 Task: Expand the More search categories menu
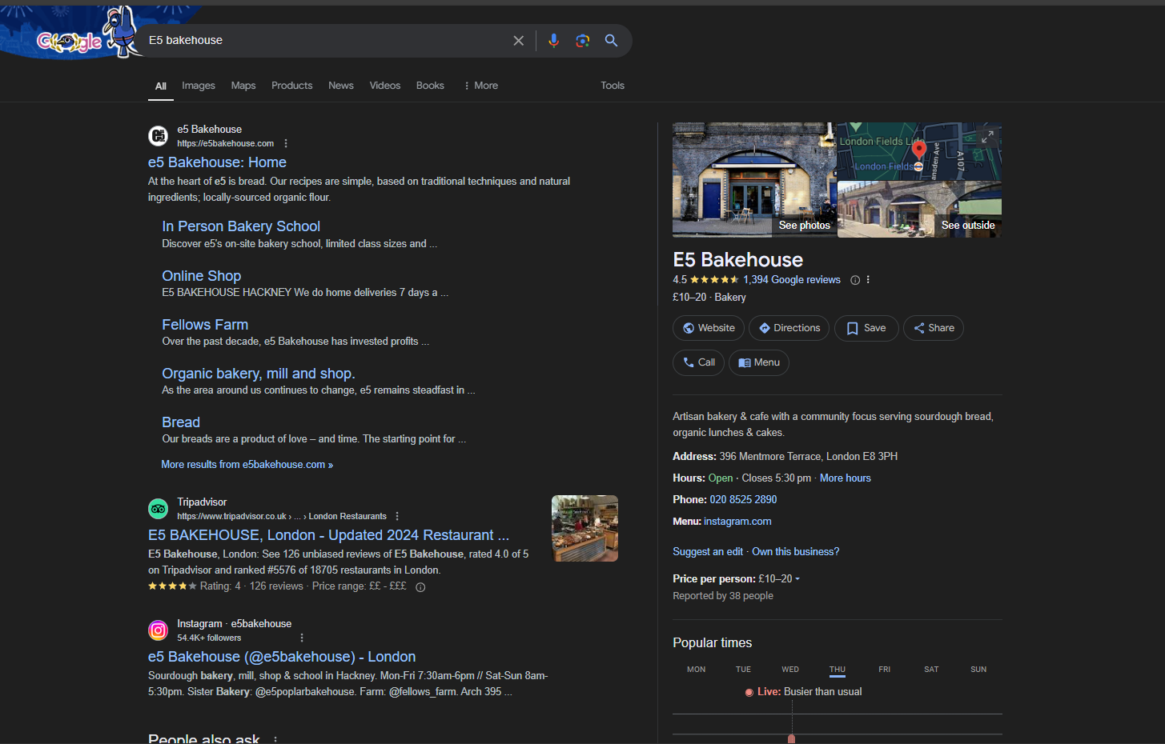[481, 86]
